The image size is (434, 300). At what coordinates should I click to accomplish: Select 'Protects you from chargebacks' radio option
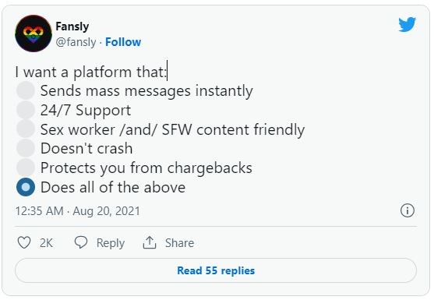[x=26, y=168]
